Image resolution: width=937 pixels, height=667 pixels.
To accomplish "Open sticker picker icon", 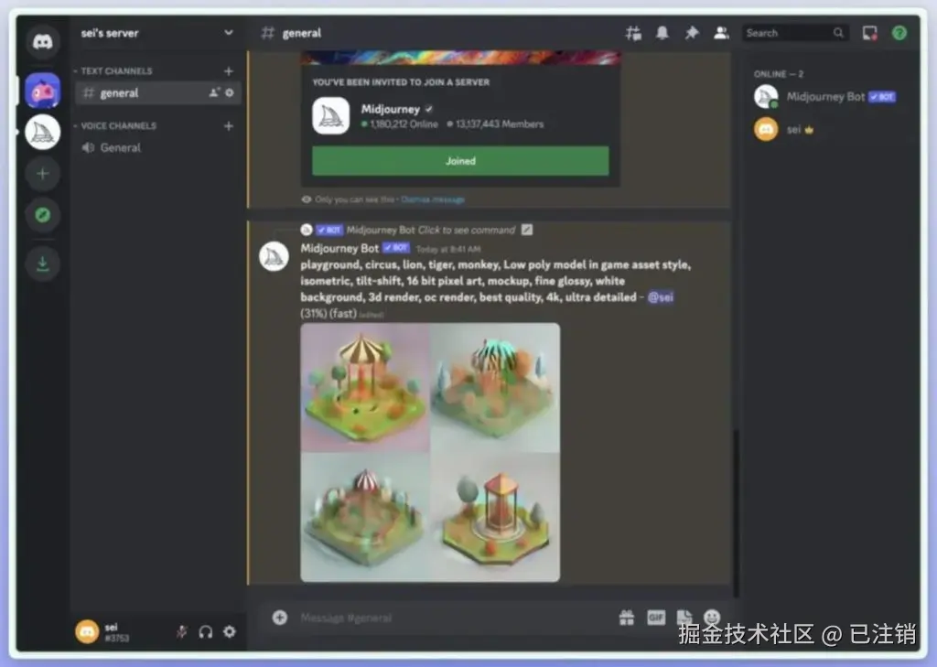I will click(x=684, y=618).
